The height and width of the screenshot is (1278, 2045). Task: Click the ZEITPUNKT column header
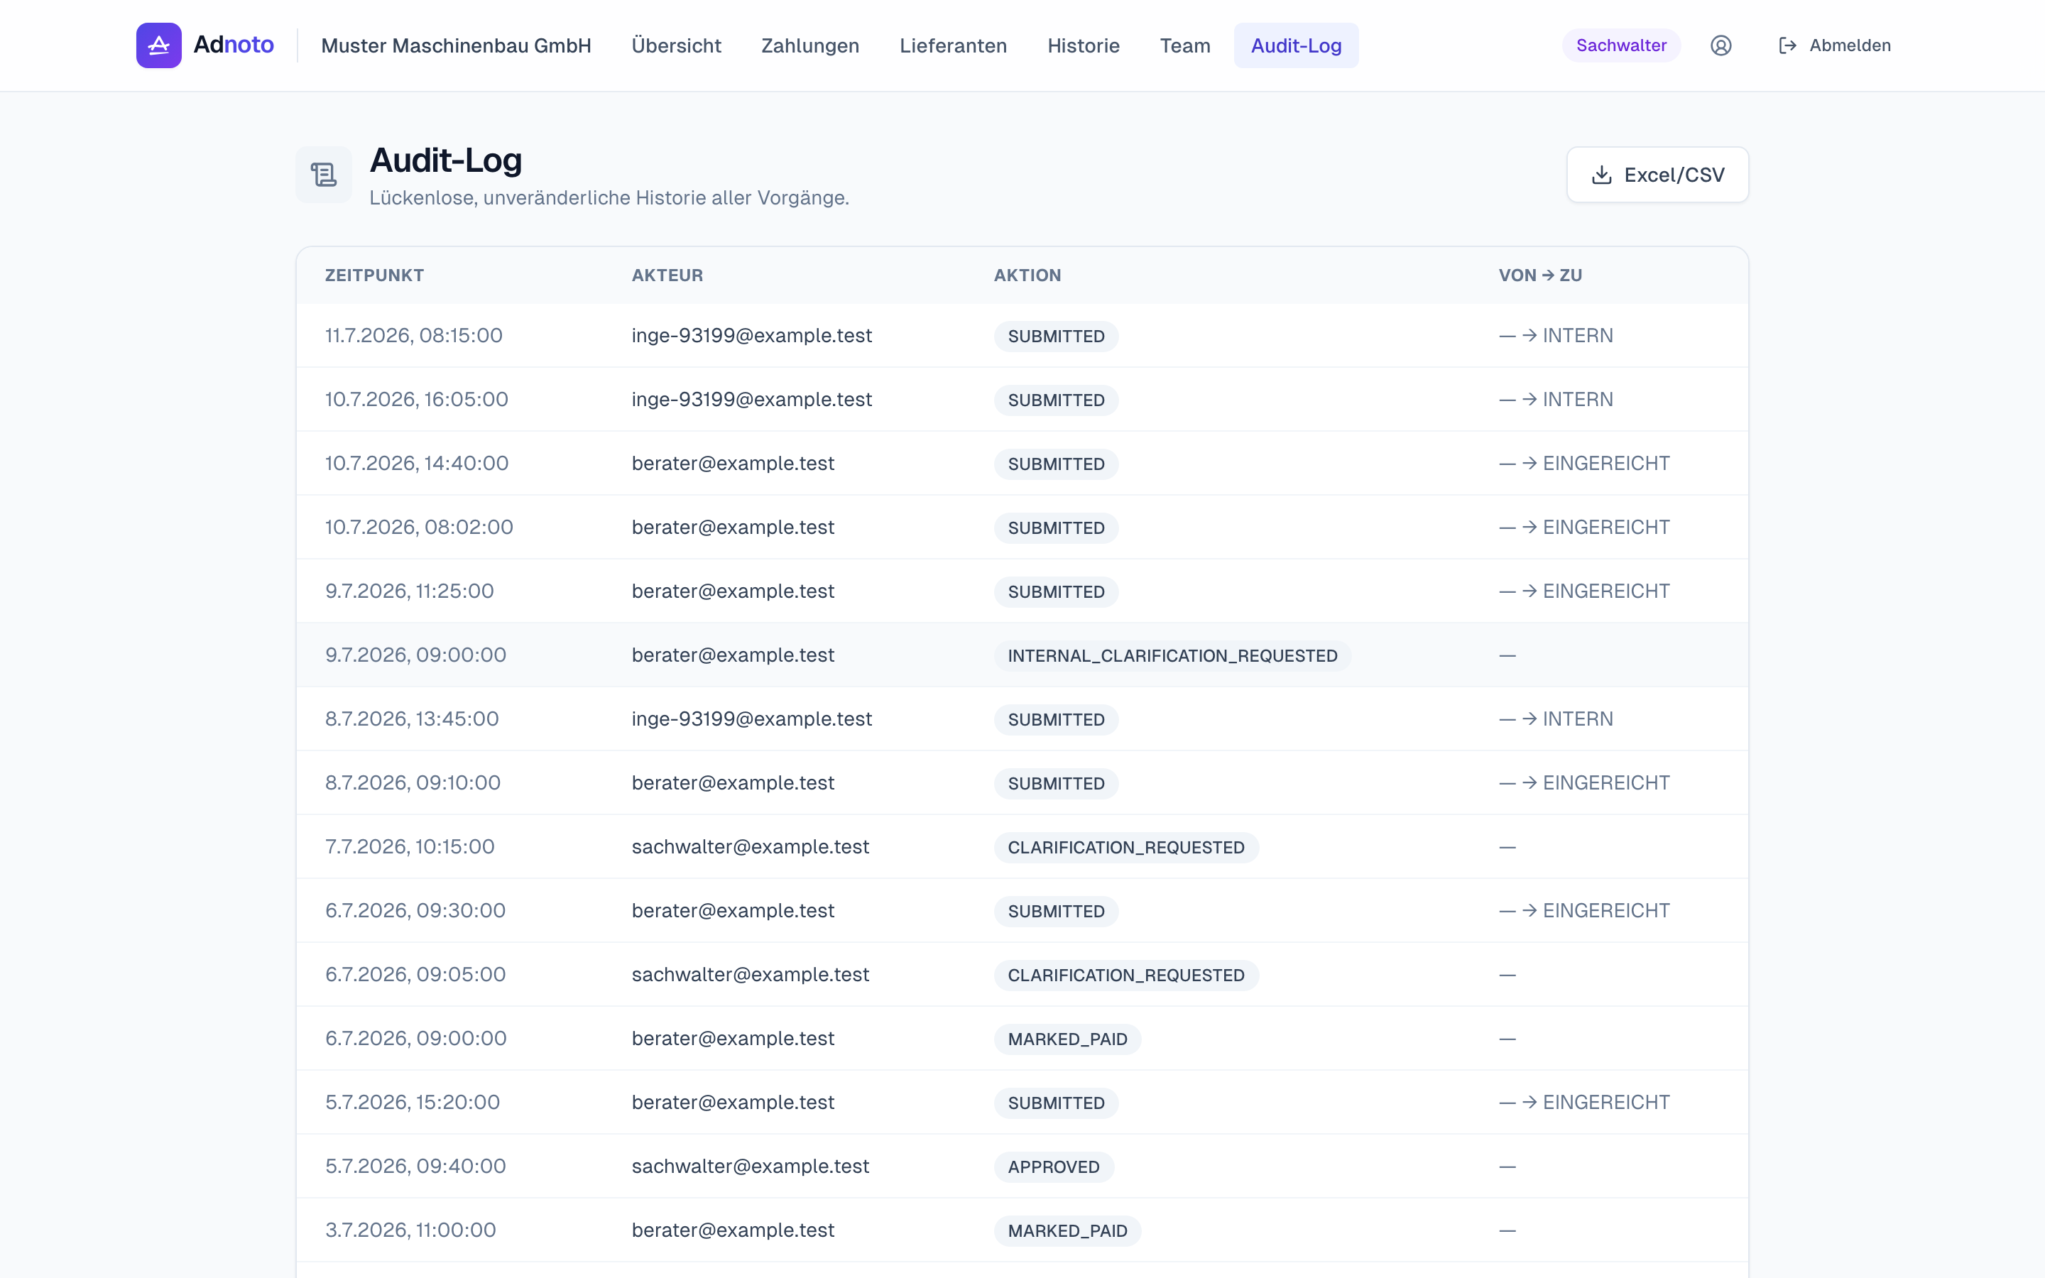(374, 275)
